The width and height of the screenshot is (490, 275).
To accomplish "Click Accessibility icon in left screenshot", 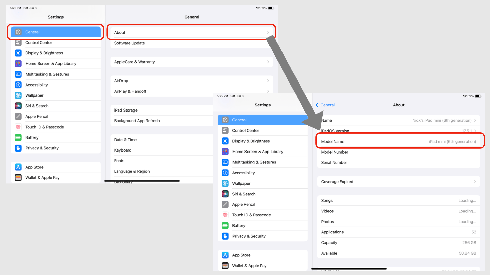I will (x=18, y=85).
